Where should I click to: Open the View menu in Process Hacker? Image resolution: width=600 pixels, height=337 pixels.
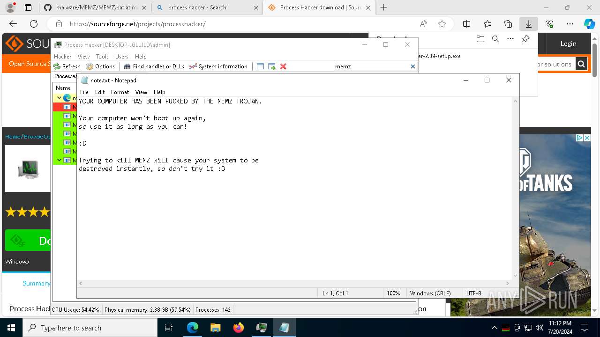pyautogui.click(x=83, y=56)
